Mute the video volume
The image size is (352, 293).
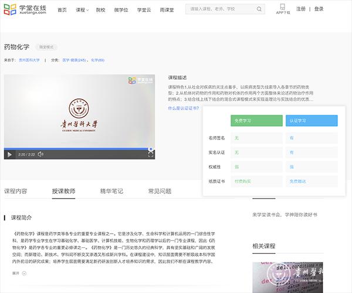click(x=40, y=155)
